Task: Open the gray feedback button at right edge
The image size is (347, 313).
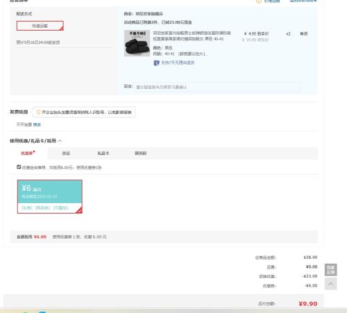Action: pos(330,270)
